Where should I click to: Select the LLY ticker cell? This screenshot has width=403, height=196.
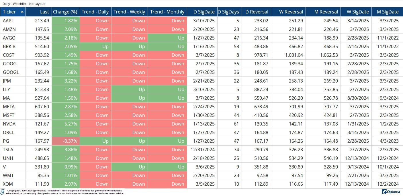coord(13,89)
